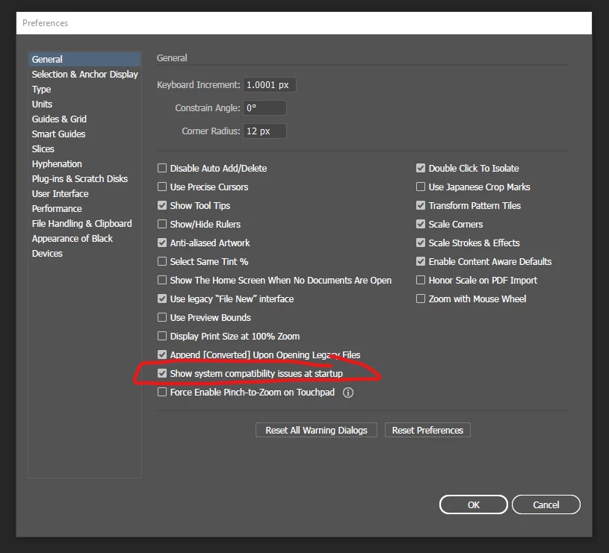Open Selection & Anchor Display preferences
The width and height of the screenshot is (609, 553).
[x=84, y=74]
